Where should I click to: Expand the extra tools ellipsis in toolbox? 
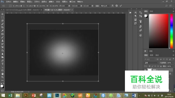2,80
